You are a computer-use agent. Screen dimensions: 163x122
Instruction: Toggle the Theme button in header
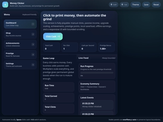point(136,5)
